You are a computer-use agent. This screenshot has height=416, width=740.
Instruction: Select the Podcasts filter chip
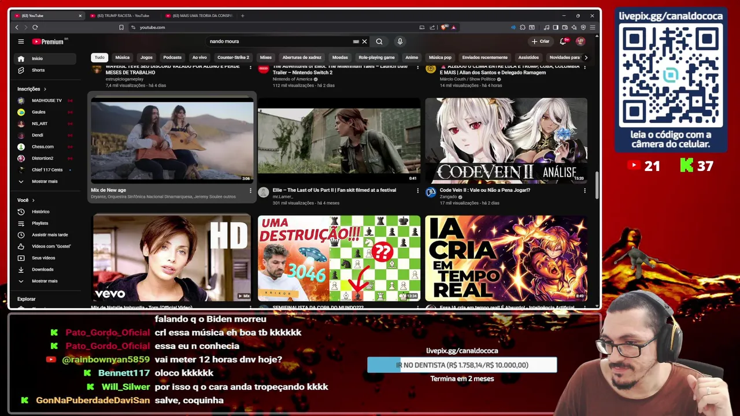pos(172,57)
